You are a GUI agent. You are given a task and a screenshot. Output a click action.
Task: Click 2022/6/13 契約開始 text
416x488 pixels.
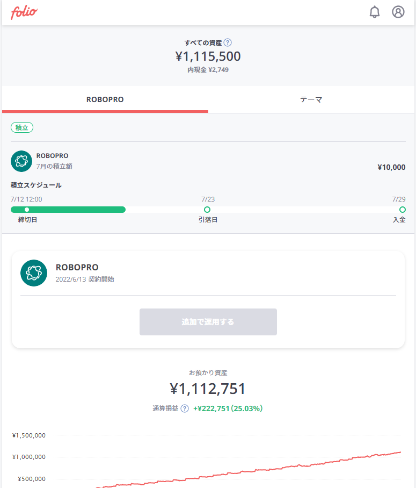(x=85, y=279)
